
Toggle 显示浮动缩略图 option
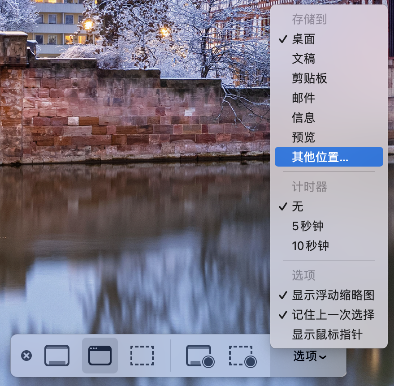tap(333, 295)
